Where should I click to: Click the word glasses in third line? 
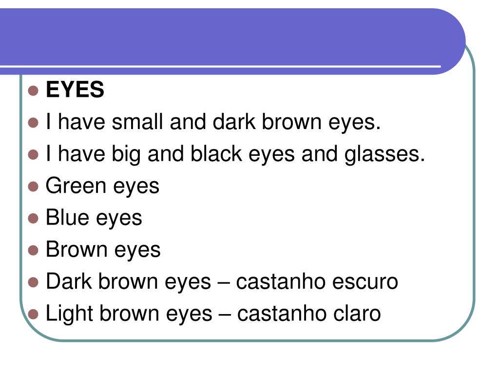[385, 155]
